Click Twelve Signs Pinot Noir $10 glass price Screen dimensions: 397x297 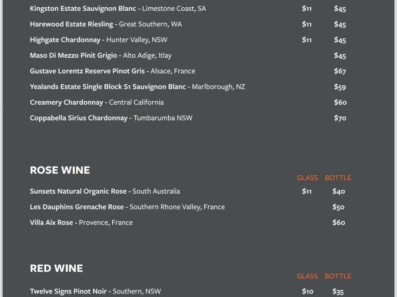[307, 291]
